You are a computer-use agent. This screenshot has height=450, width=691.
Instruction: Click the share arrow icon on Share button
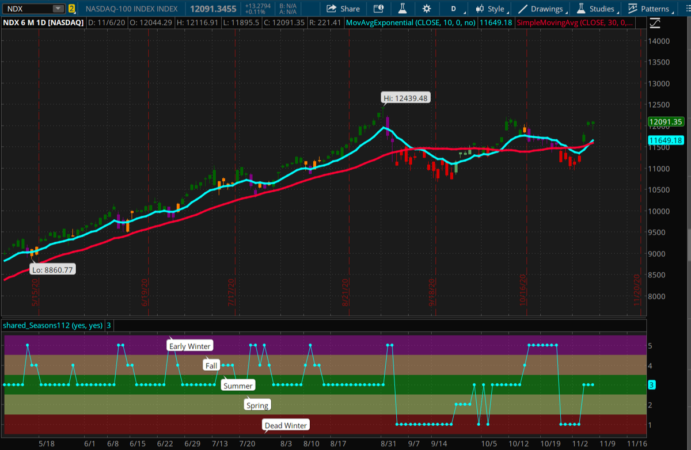click(x=332, y=9)
